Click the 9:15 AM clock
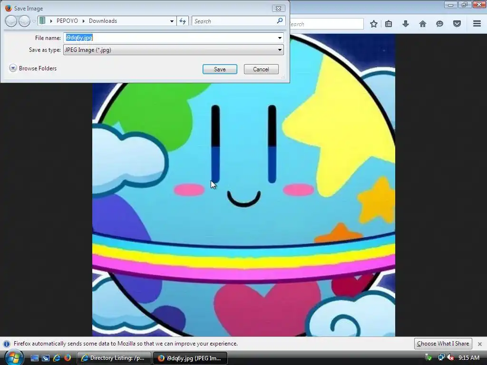This screenshot has height=365, width=487. click(468, 358)
